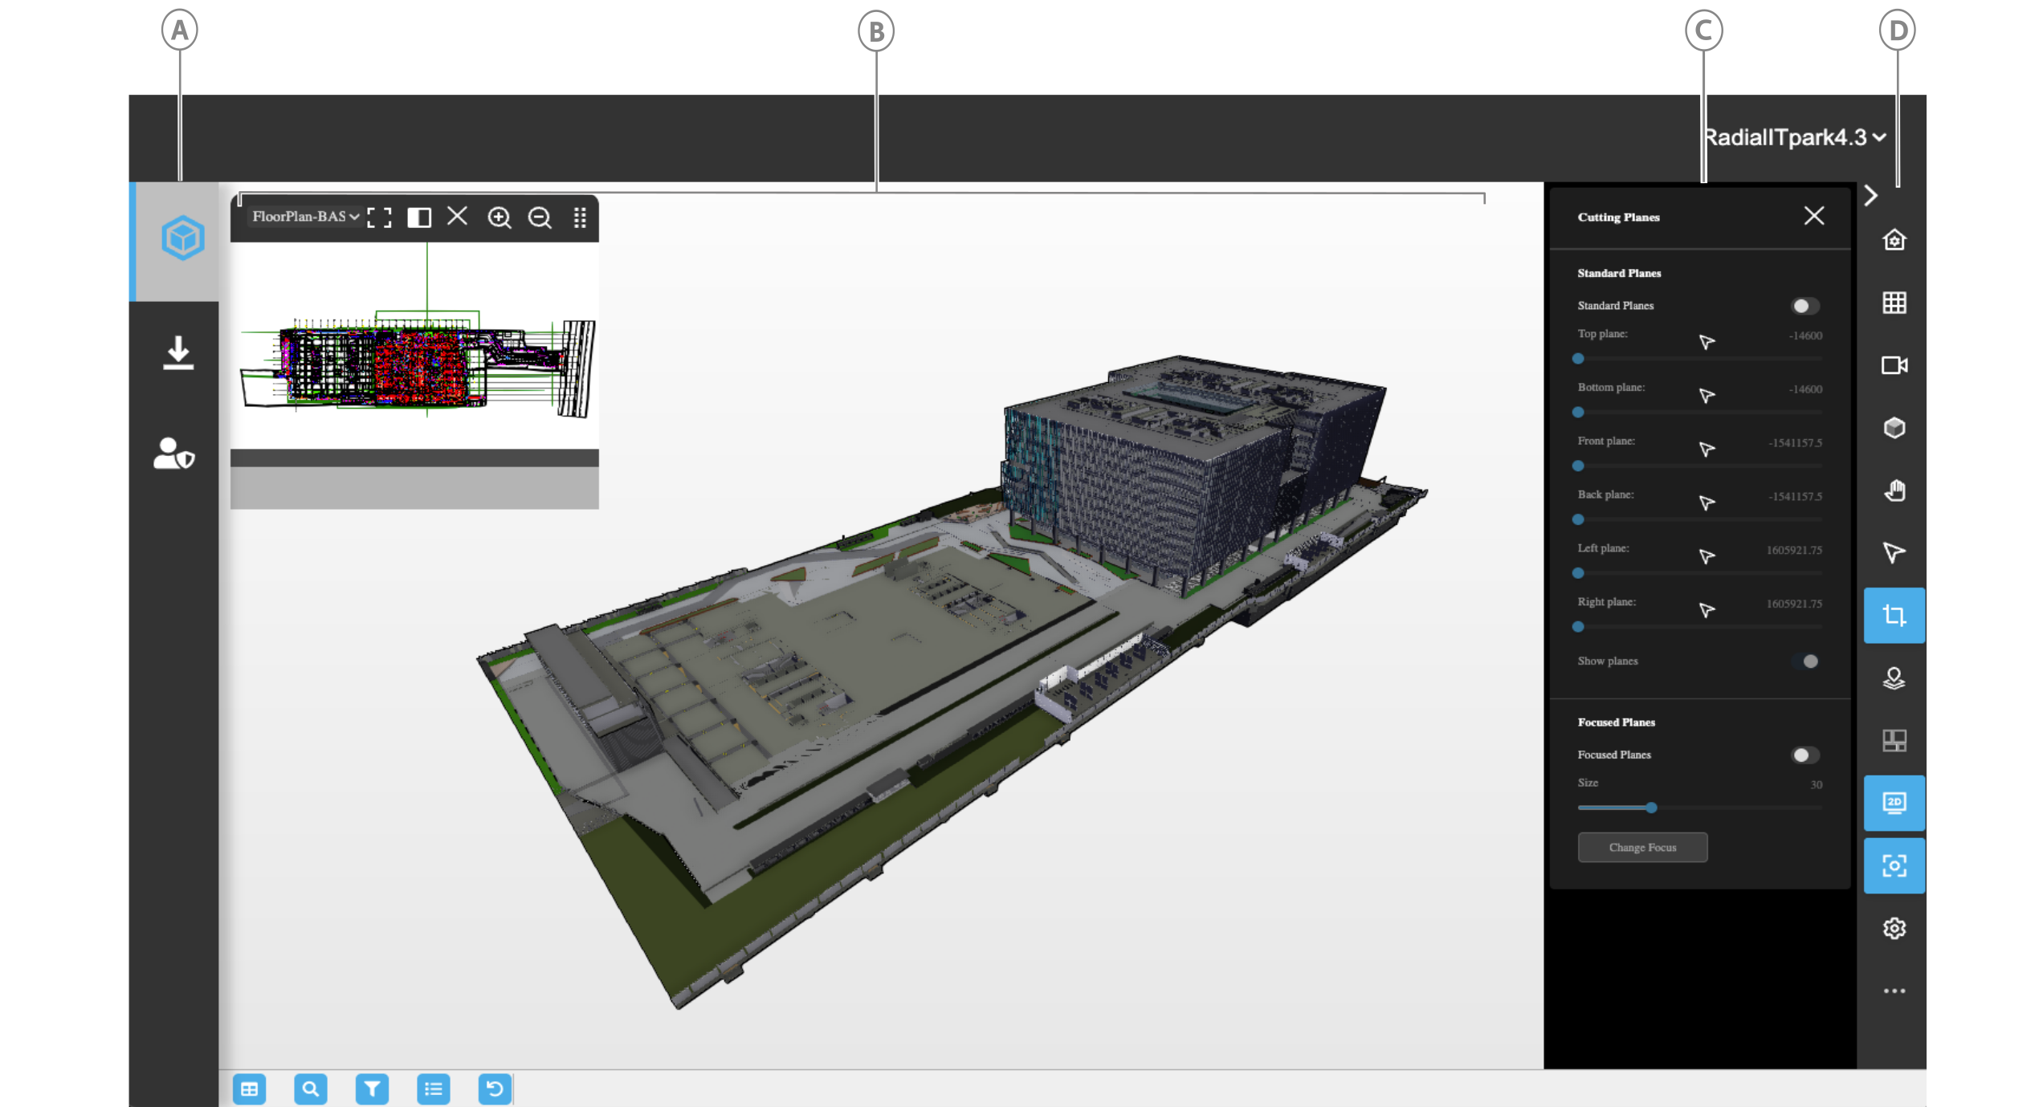Click the filter funnel icon in bottom toolbar
This screenshot has height=1107, width=2039.
click(372, 1089)
